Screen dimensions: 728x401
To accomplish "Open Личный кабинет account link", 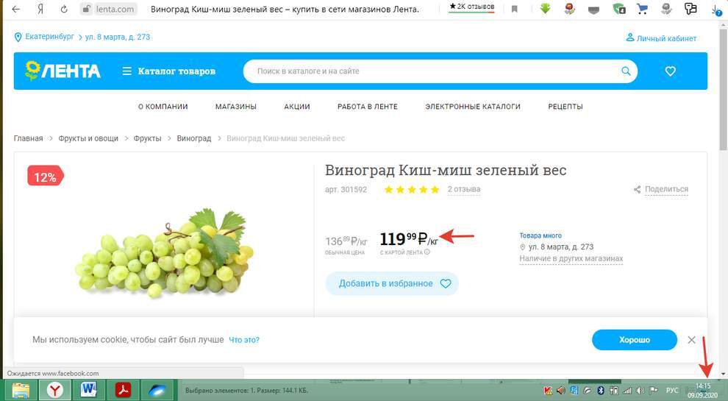I will pos(660,38).
